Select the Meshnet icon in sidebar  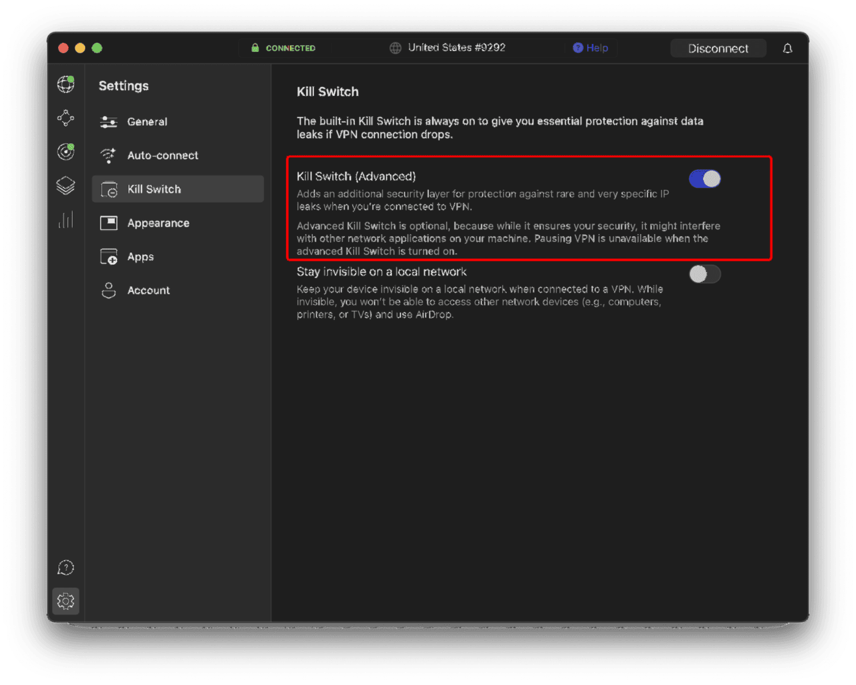[66, 118]
